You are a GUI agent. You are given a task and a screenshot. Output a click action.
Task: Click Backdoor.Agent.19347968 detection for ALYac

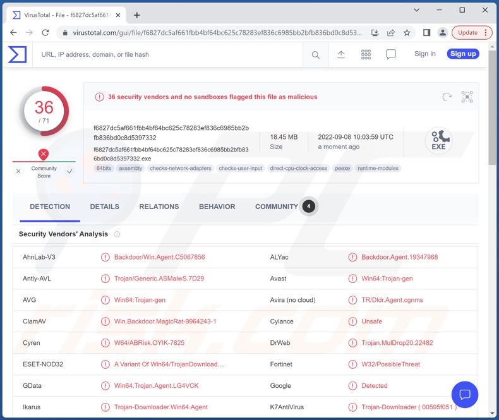[400, 257]
